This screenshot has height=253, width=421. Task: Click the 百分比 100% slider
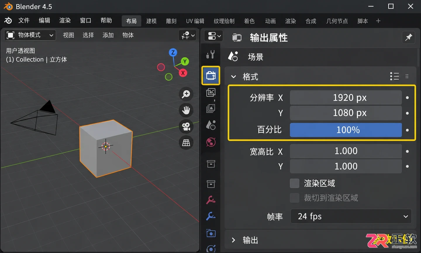click(346, 130)
